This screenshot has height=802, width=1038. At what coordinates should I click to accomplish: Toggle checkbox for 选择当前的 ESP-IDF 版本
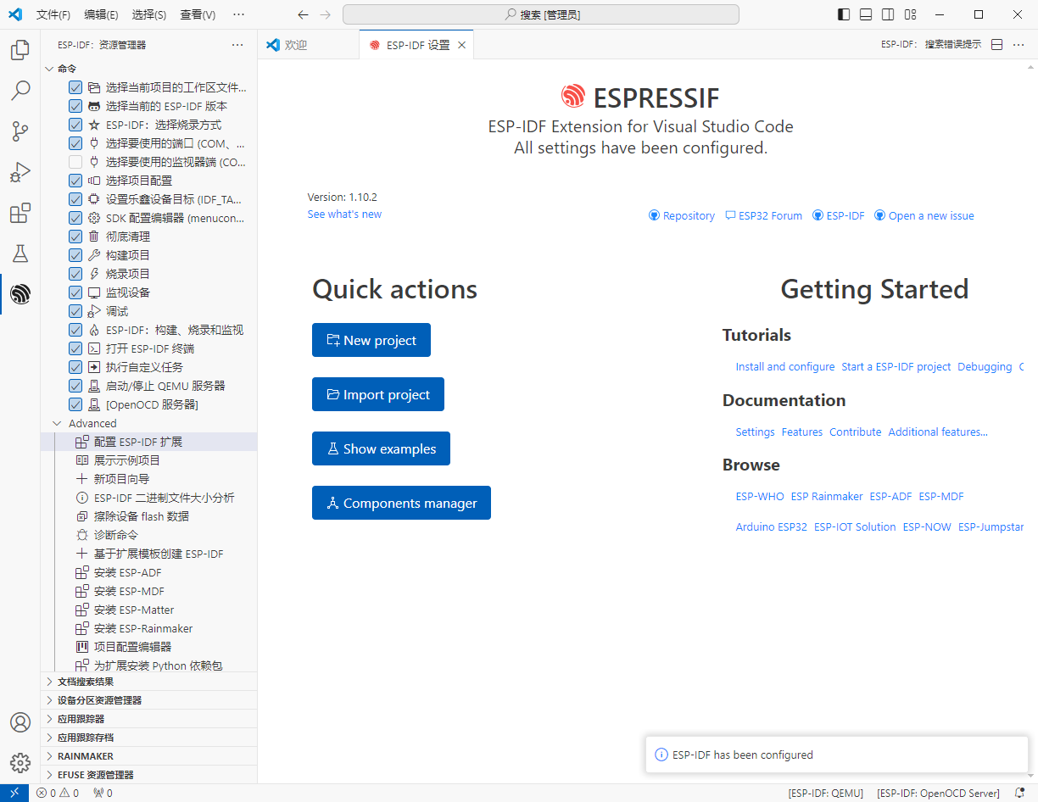pyautogui.click(x=75, y=106)
